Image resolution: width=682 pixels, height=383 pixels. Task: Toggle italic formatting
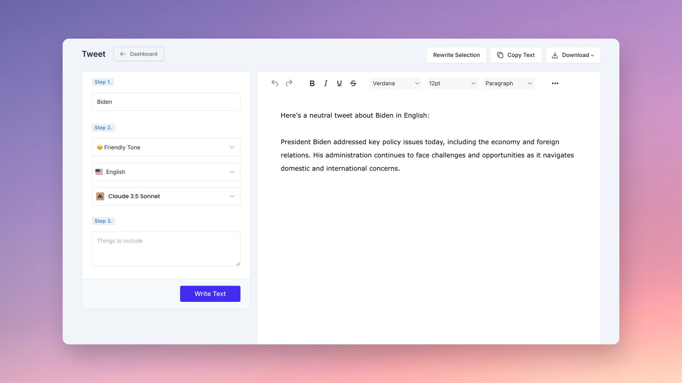[x=326, y=83]
